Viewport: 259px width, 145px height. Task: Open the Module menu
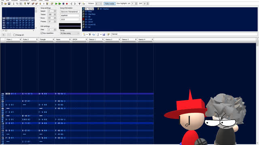[x=15, y=0]
